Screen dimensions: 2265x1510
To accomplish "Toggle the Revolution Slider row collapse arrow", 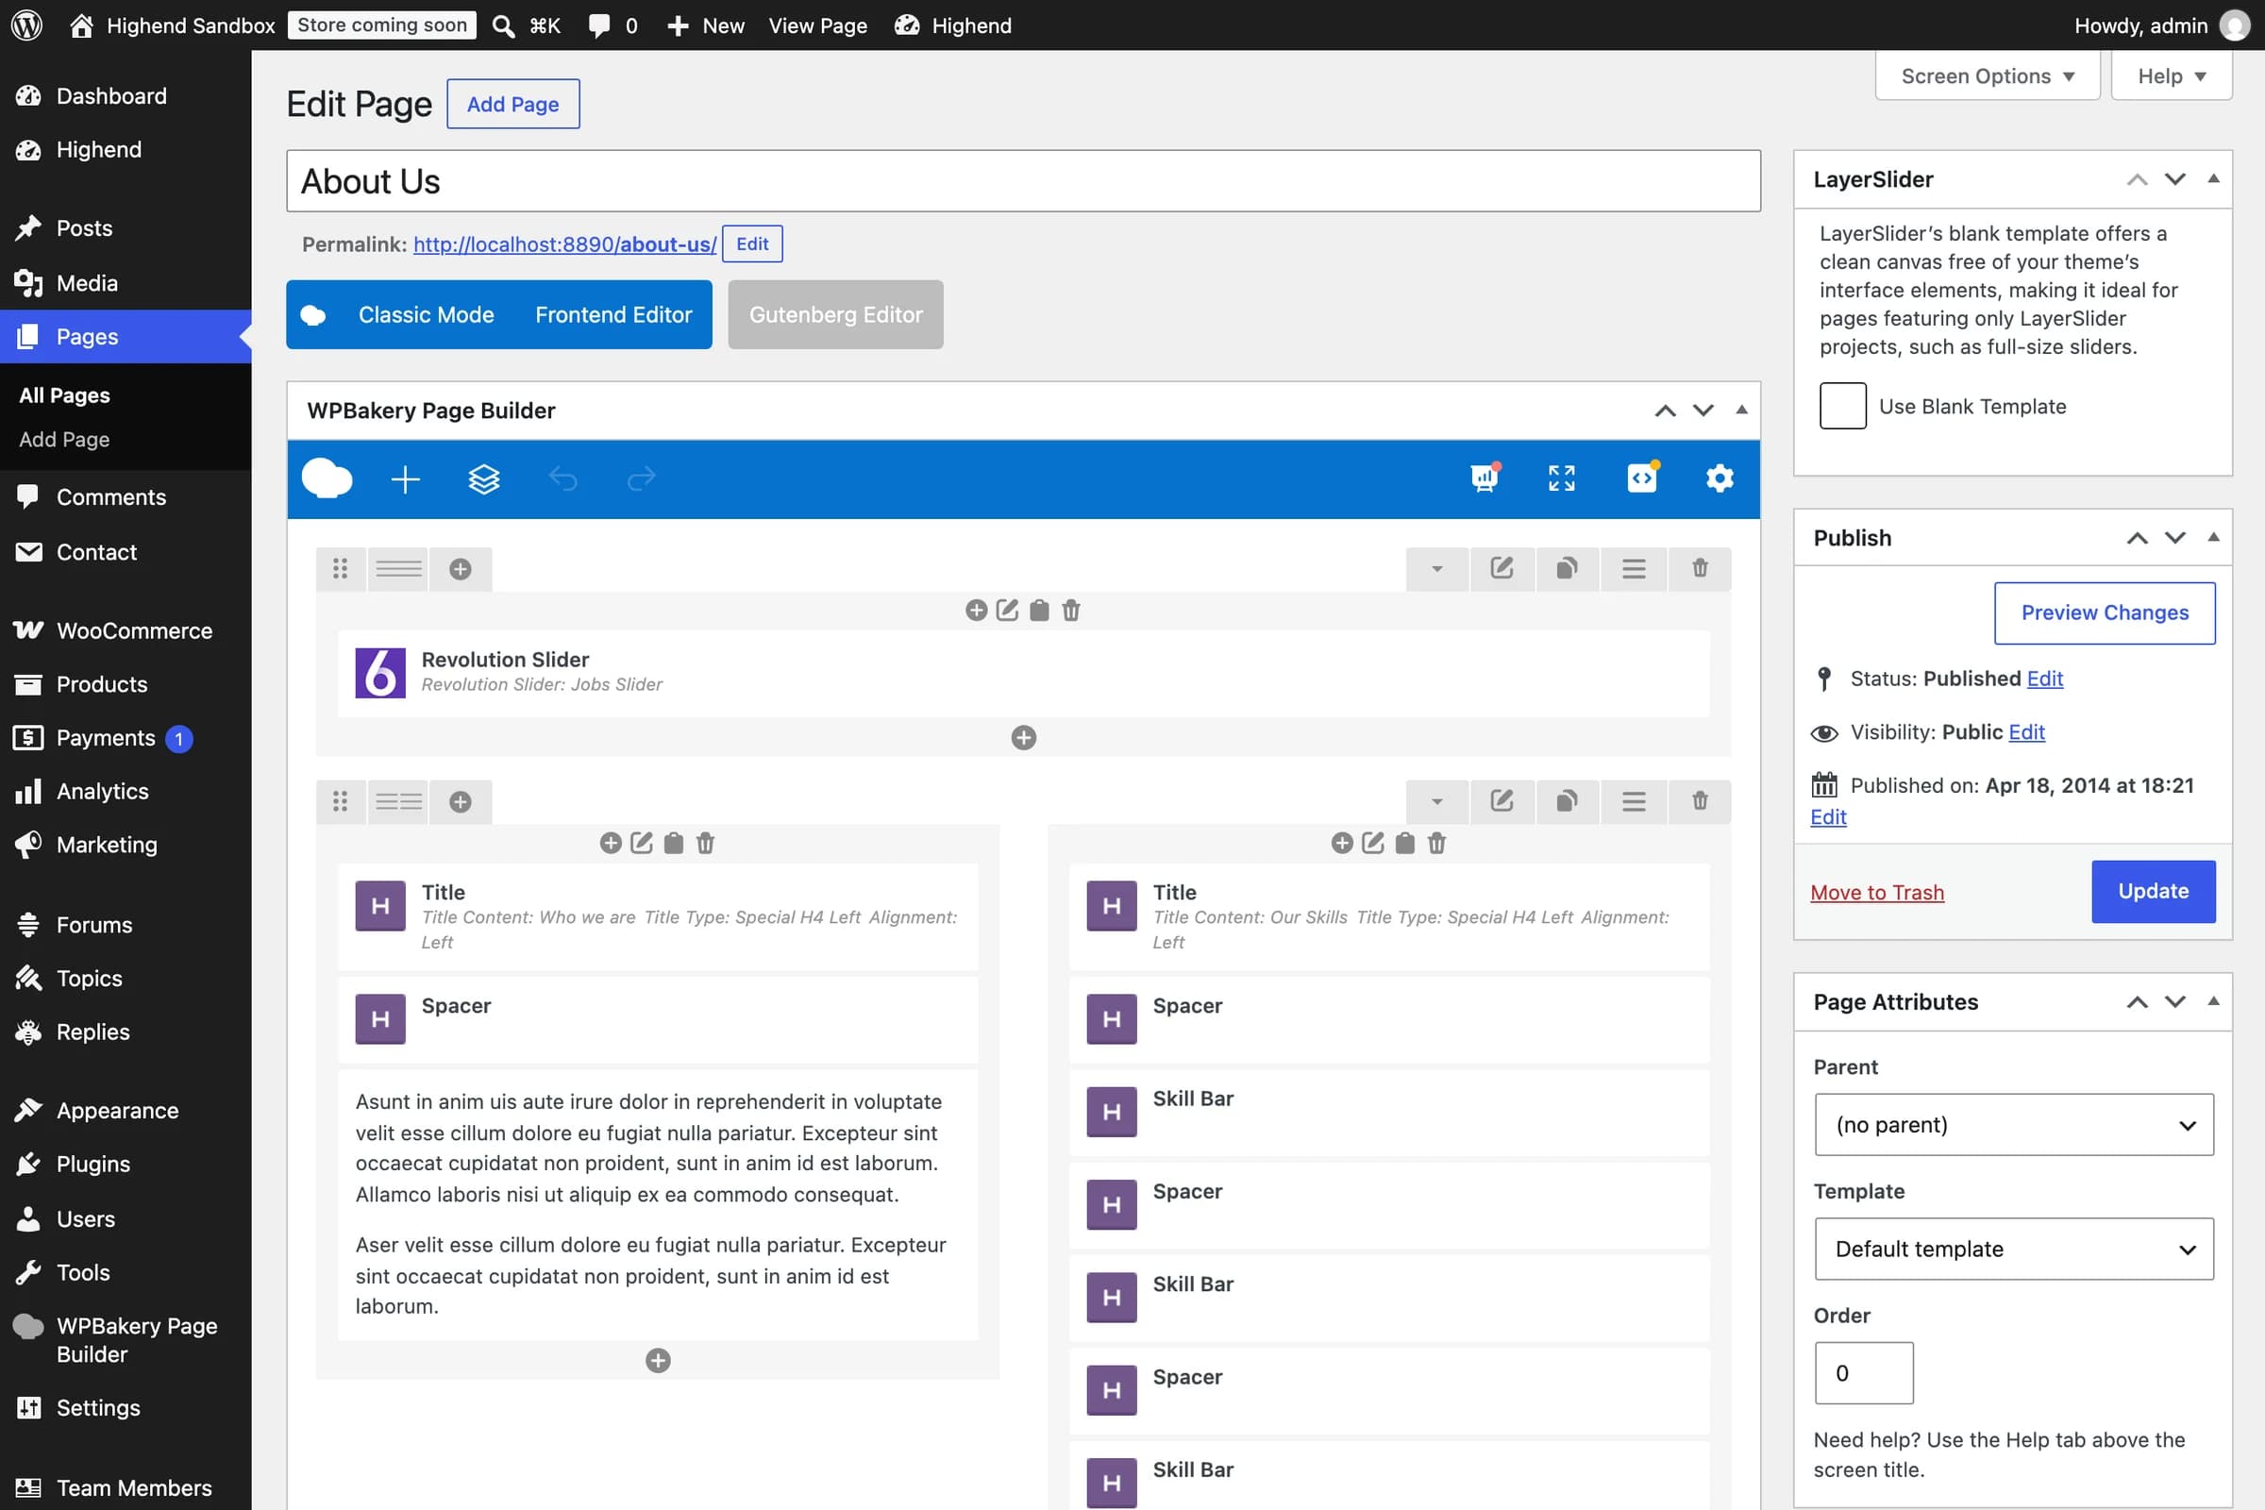I will [1436, 568].
